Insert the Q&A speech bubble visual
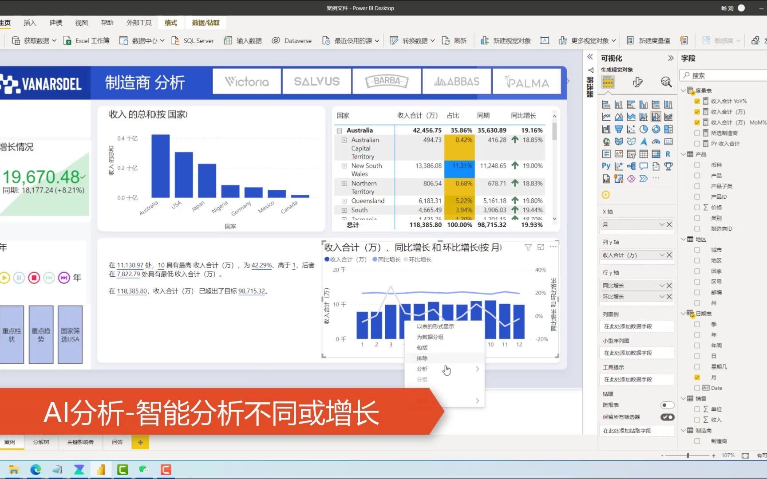Image resolution: width=767 pixels, height=479 pixels. (x=643, y=166)
